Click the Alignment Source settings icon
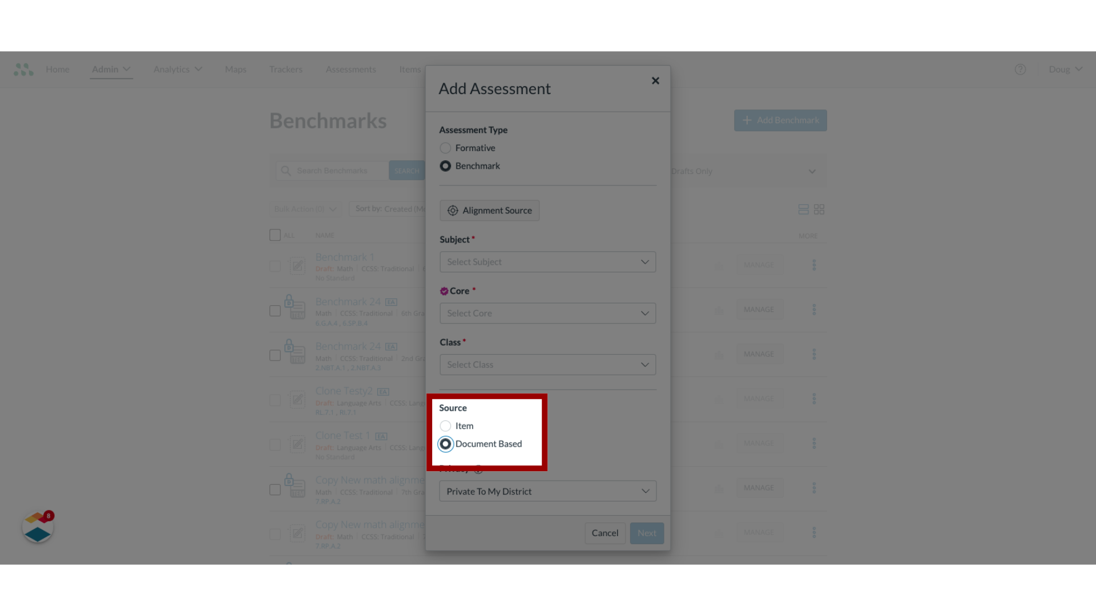Screen dimensions: 1096x616 [453, 210]
